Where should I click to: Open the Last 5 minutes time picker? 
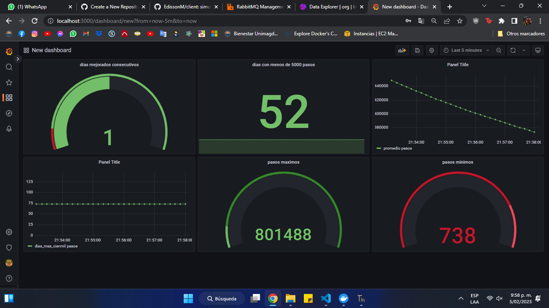[x=467, y=50]
